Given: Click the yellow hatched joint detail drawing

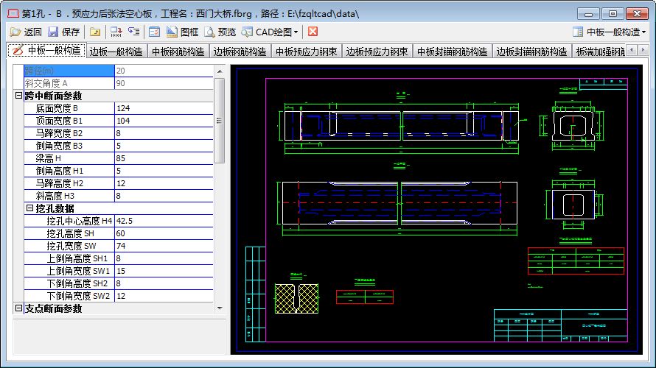Looking at the screenshot, I should [296, 298].
